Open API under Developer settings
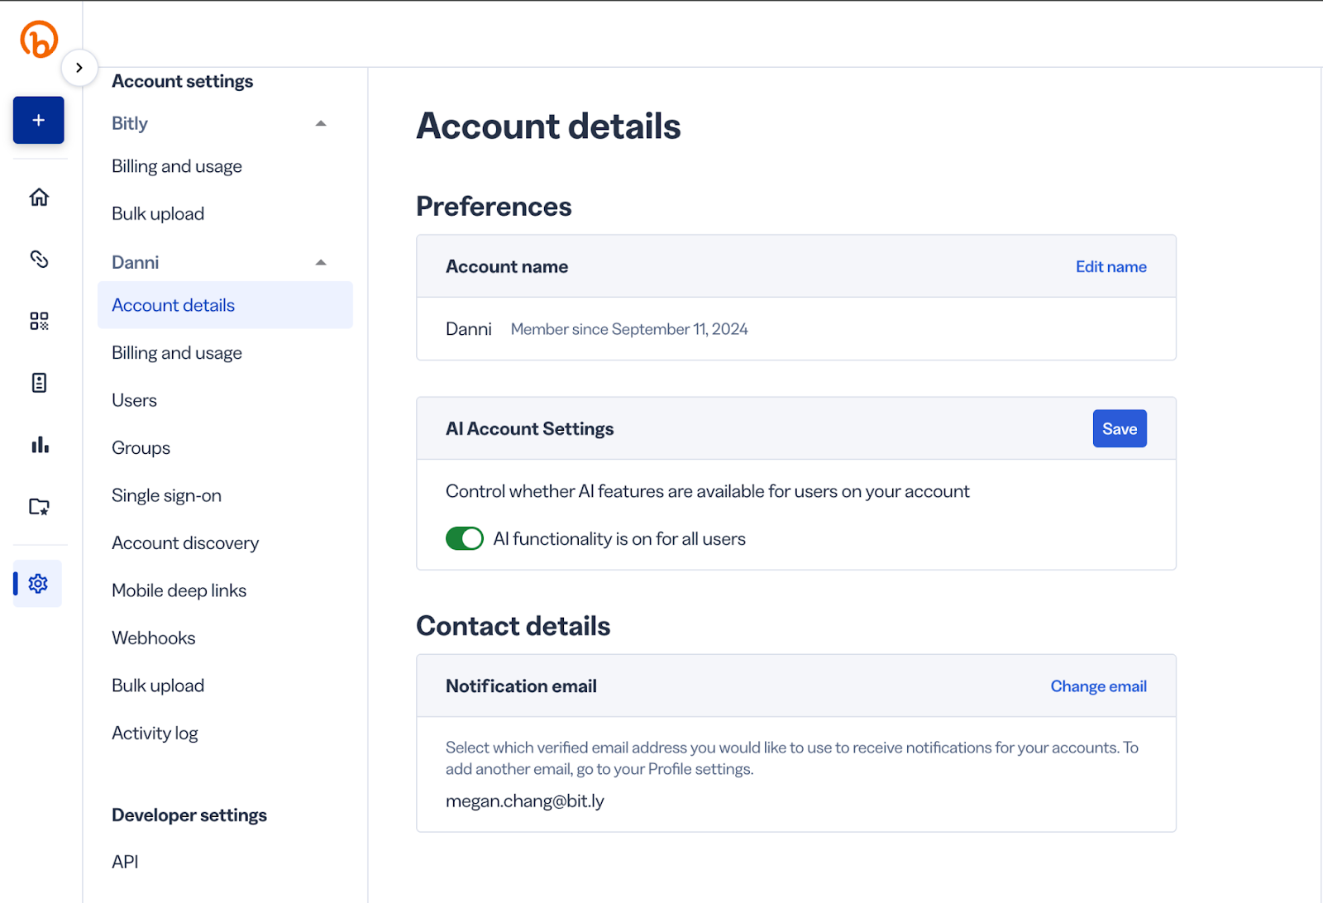This screenshot has width=1323, height=903. tap(126, 862)
